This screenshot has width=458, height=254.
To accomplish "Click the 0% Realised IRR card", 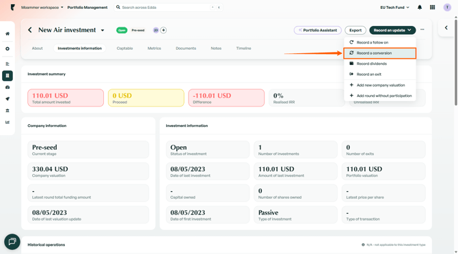I will click(306, 98).
